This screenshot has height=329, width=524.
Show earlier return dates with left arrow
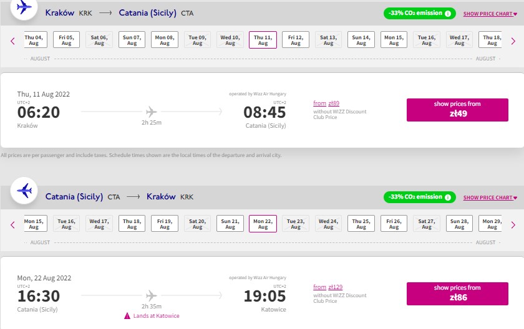(12, 225)
